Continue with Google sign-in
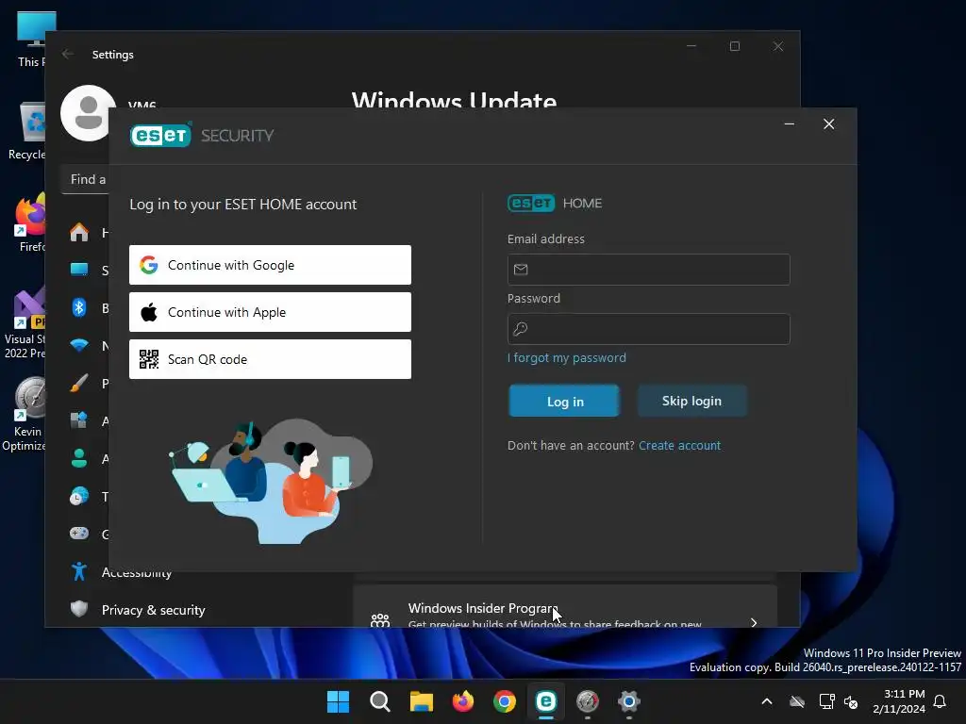This screenshot has width=966, height=724. point(270,265)
